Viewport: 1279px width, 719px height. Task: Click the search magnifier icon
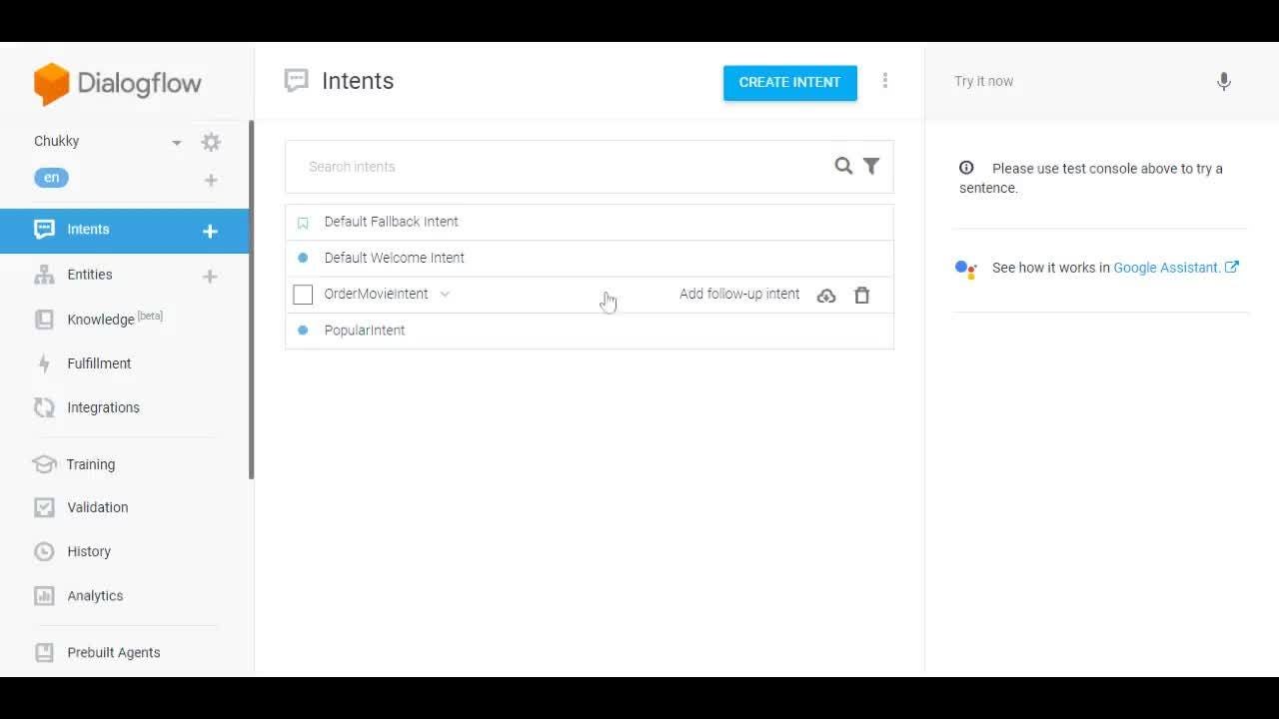843,166
